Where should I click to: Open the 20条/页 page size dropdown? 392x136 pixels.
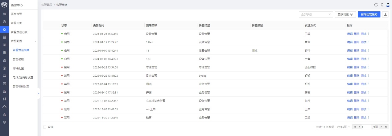[x=343, y=127]
